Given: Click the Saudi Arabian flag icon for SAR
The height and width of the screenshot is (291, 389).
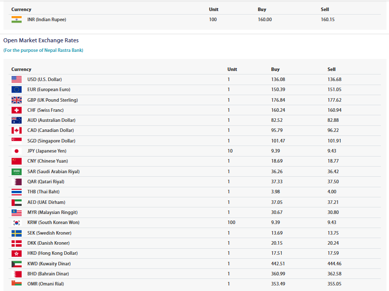Looking at the screenshot, I should point(17,172).
